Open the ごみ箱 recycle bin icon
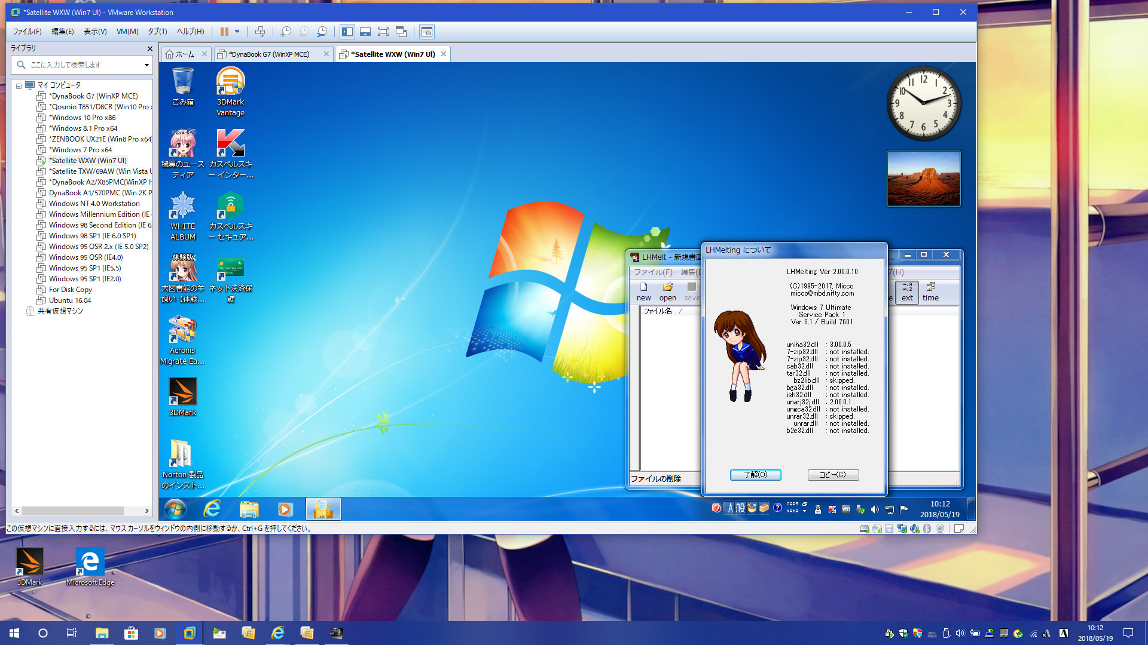The image size is (1148, 645). click(183, 87)
